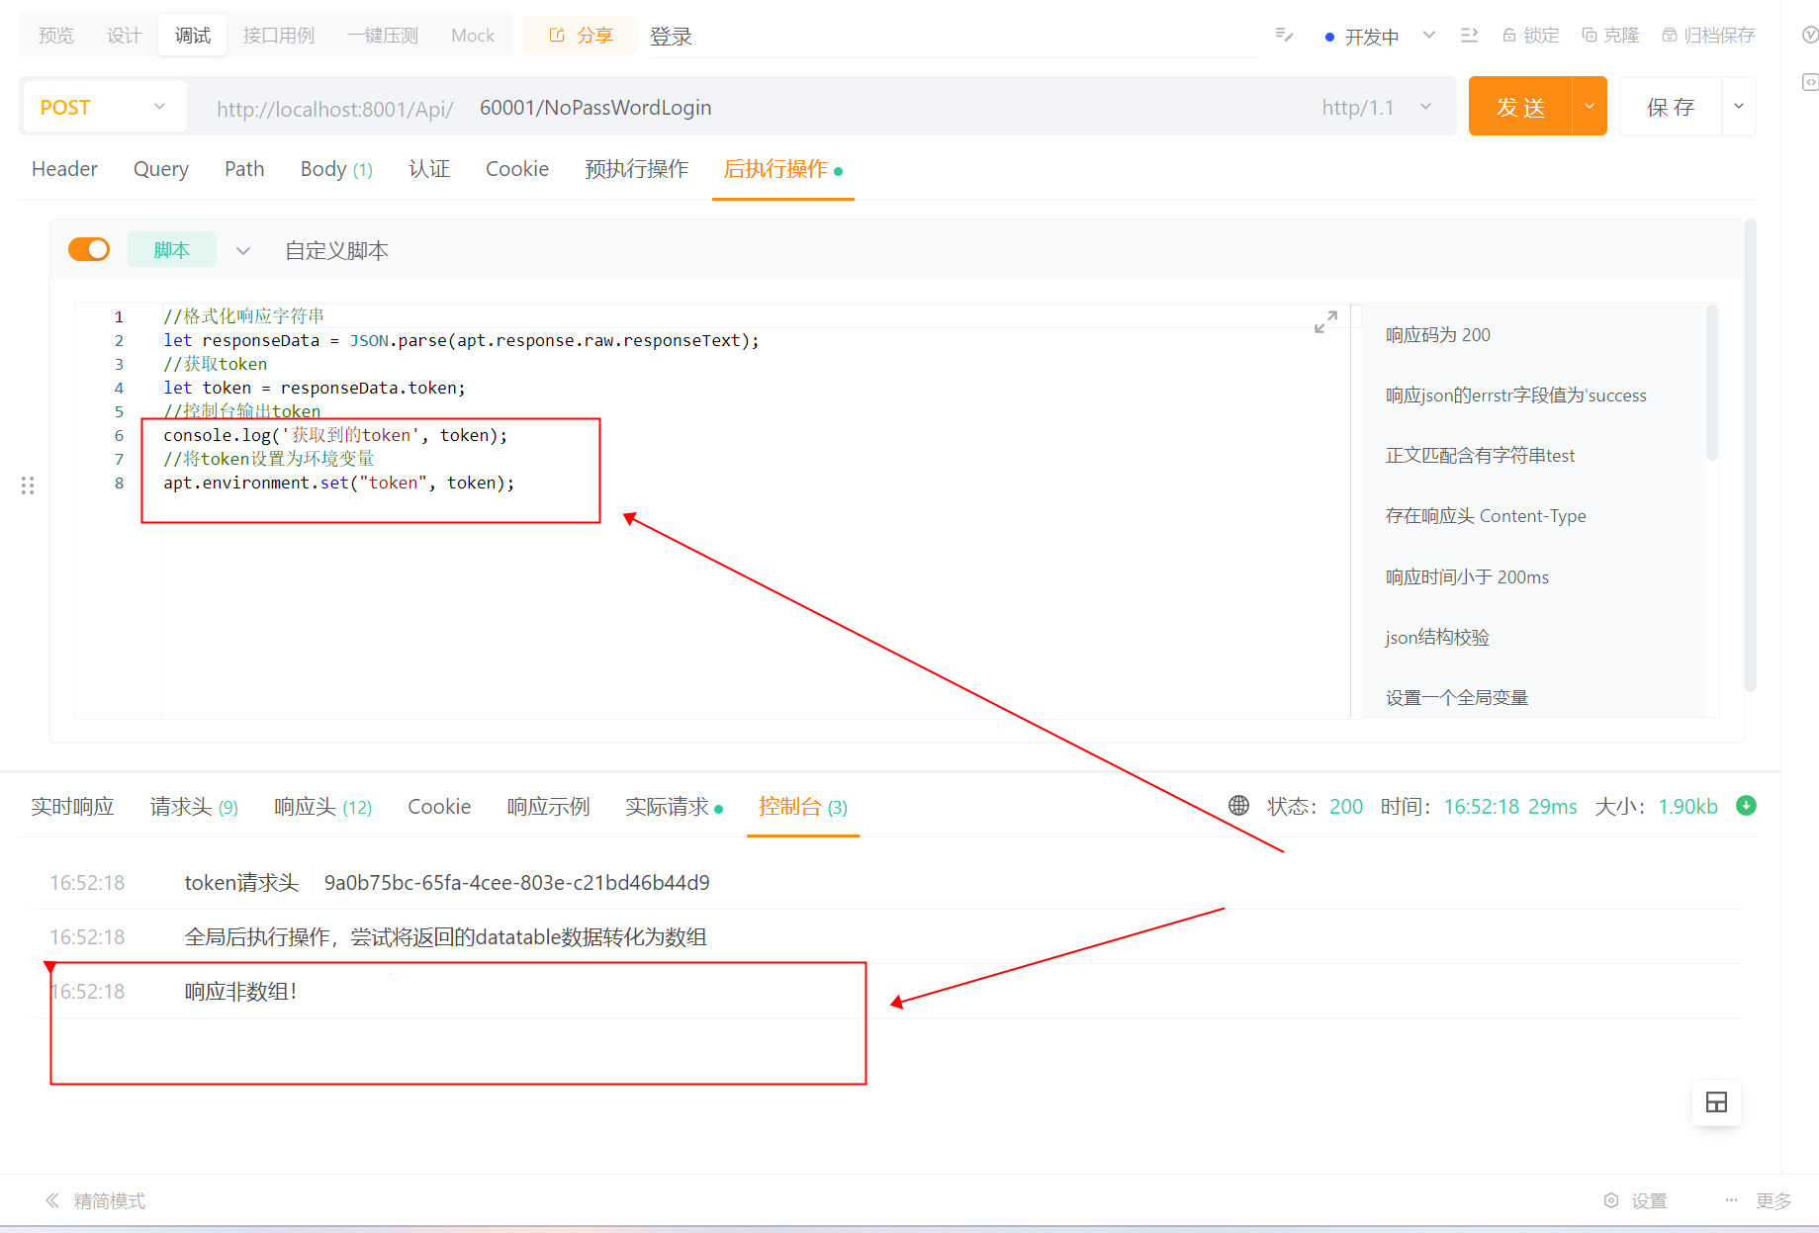The height and width of the screenshot is (1233, 1819).
Task: Open the 响应示例 tab
Action: [548, 807]
